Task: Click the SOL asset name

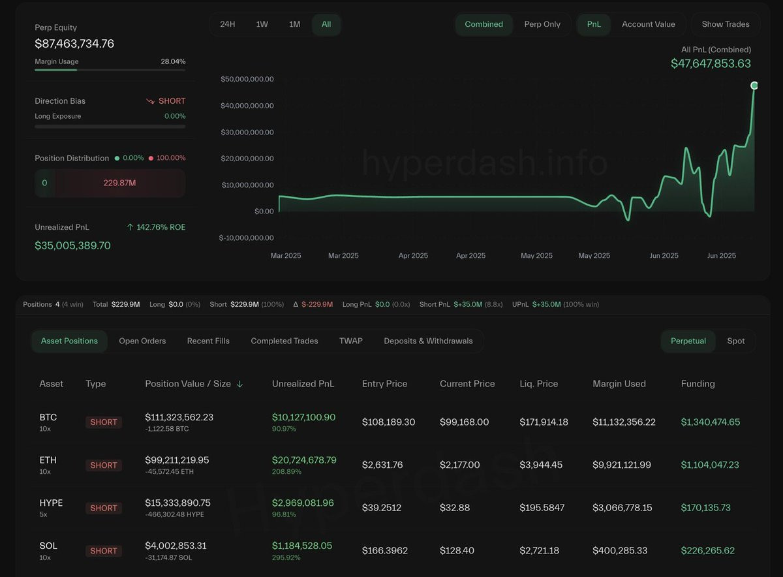Action: 48,546
